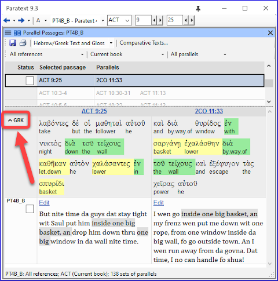Click the Save icon in Parallel Passages toolbar

(13, 43)
